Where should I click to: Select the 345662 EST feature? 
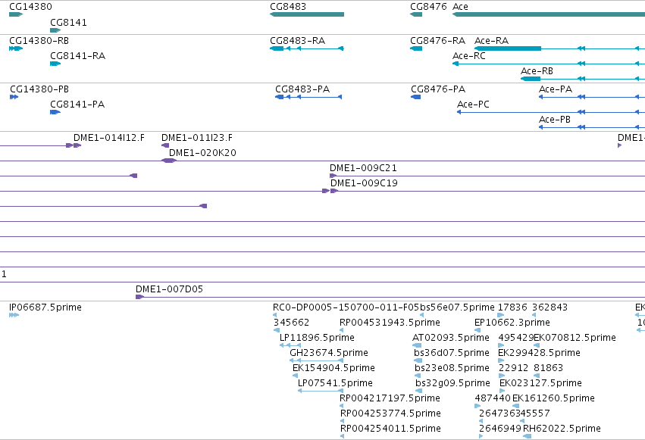pyautogui.click(x=277, y=330)
